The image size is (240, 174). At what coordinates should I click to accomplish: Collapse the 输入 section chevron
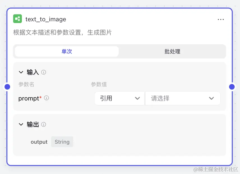[x=21, y=72]
